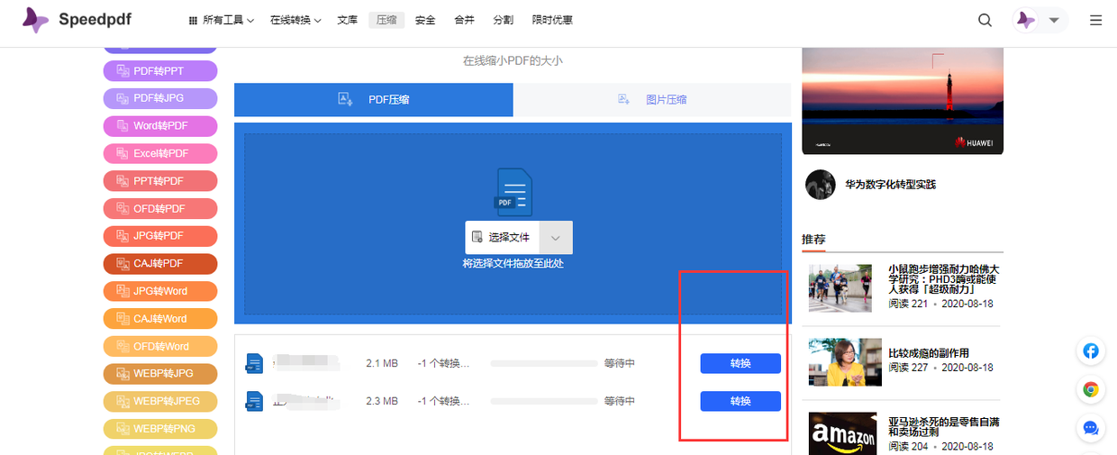1117x455 pixels.
Task: Open the search magnifier icon
Action: pos(985,20)
